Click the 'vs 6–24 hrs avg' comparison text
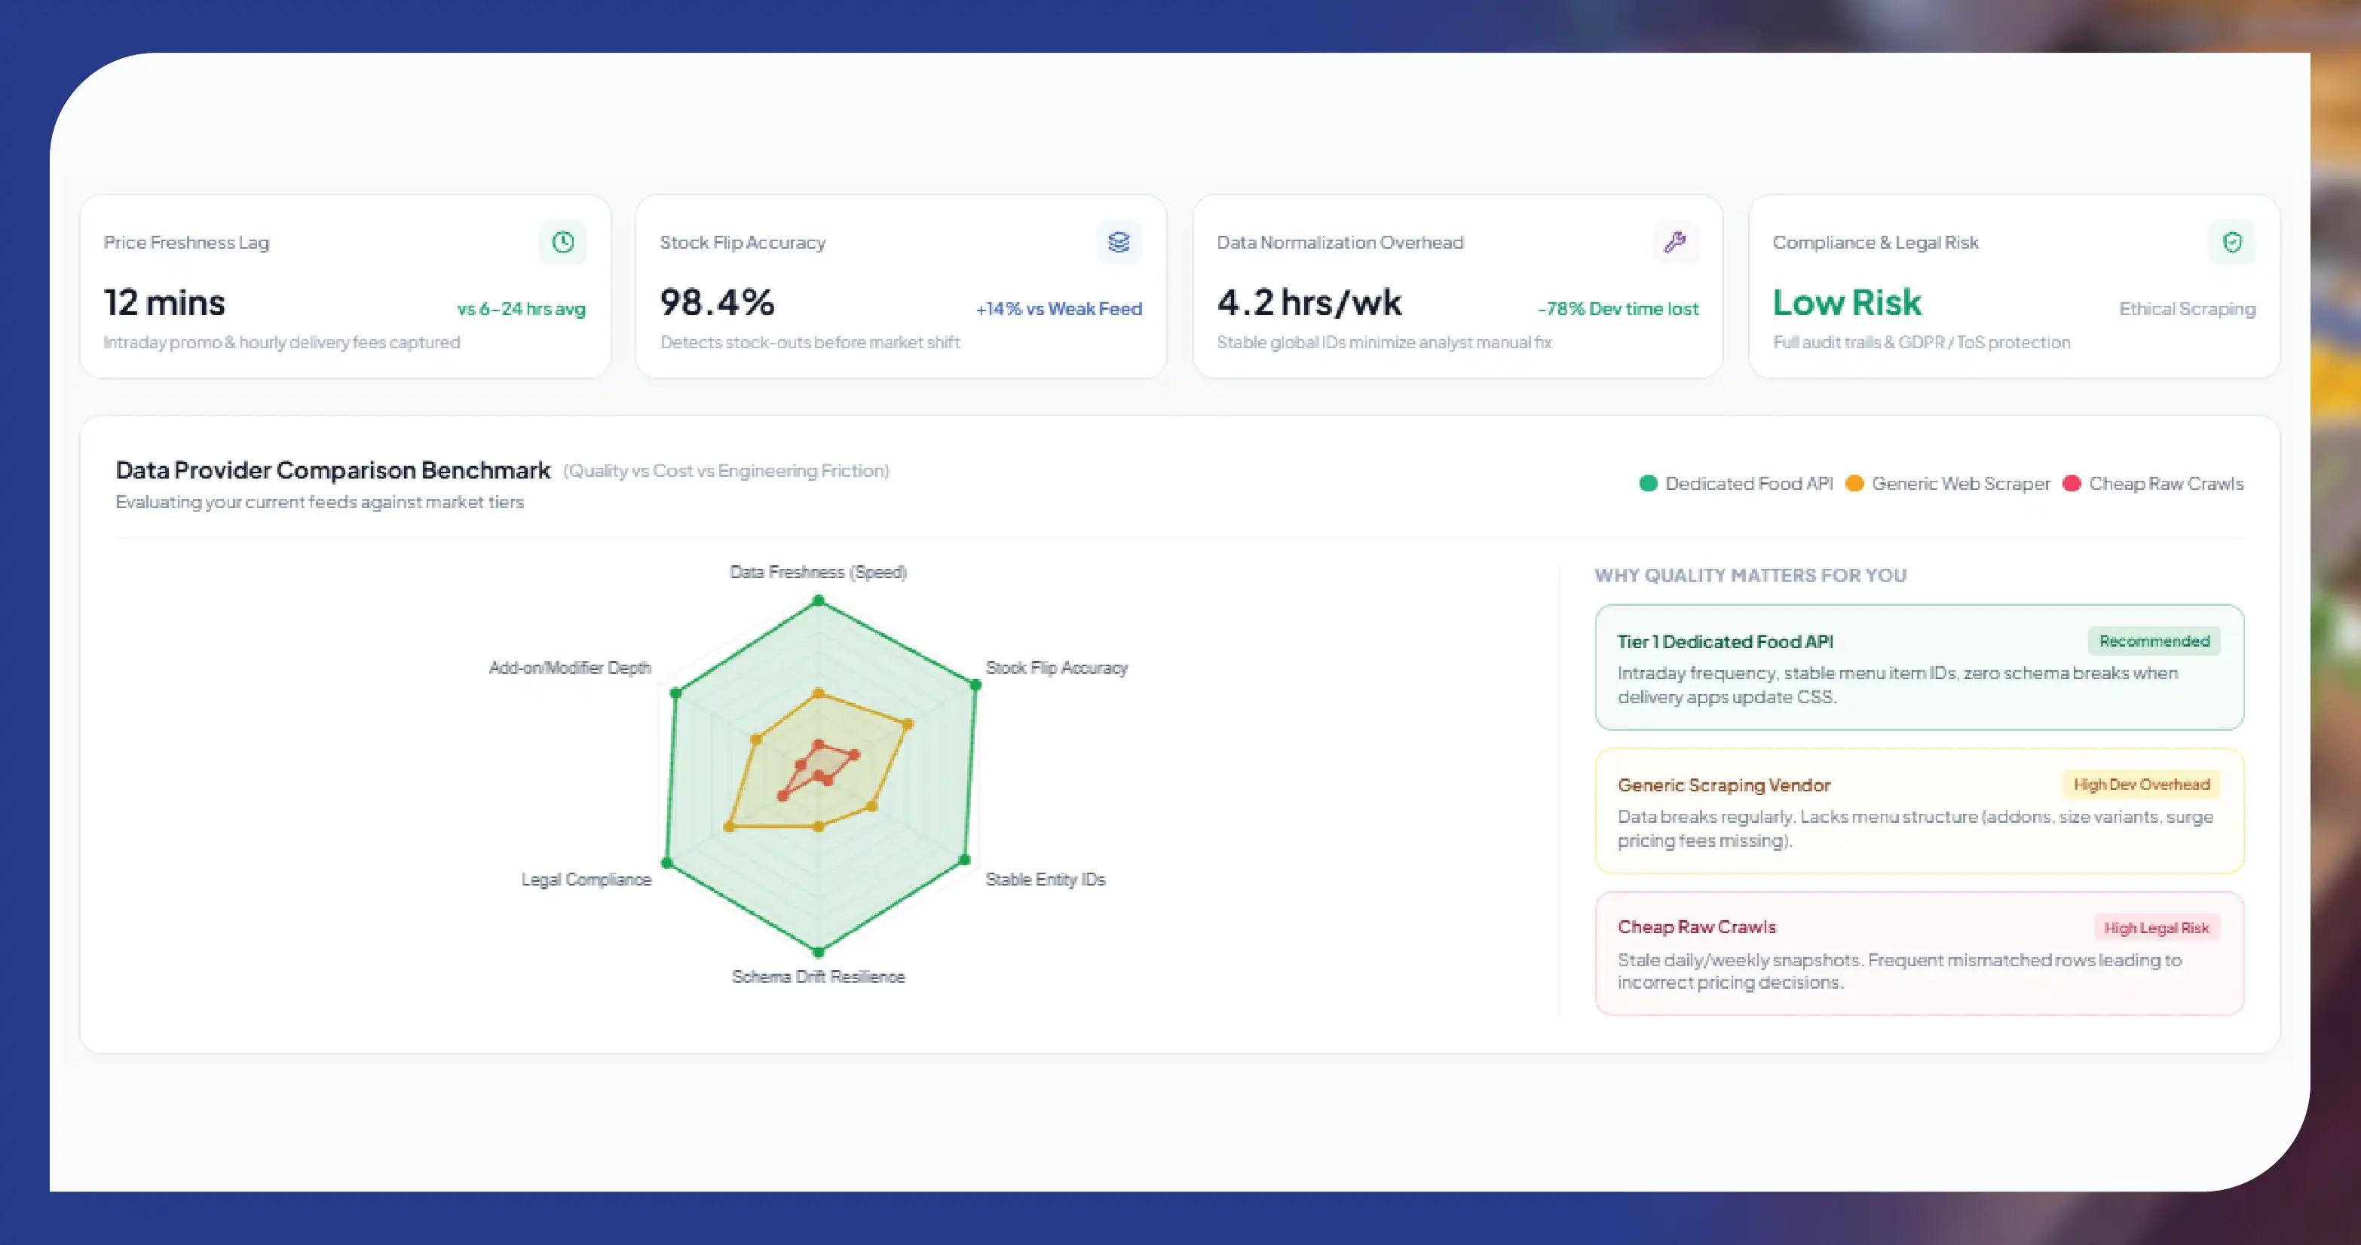The width and height of the screenshot is (2361, 1245). (x=522, y=309)
